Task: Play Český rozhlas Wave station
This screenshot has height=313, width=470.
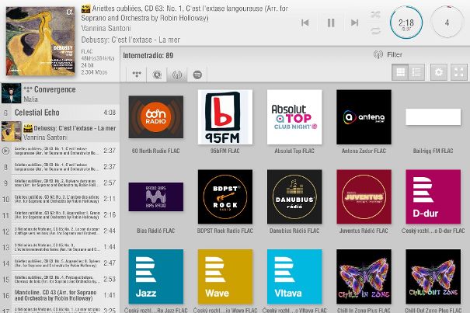Action: pos(225,276)
